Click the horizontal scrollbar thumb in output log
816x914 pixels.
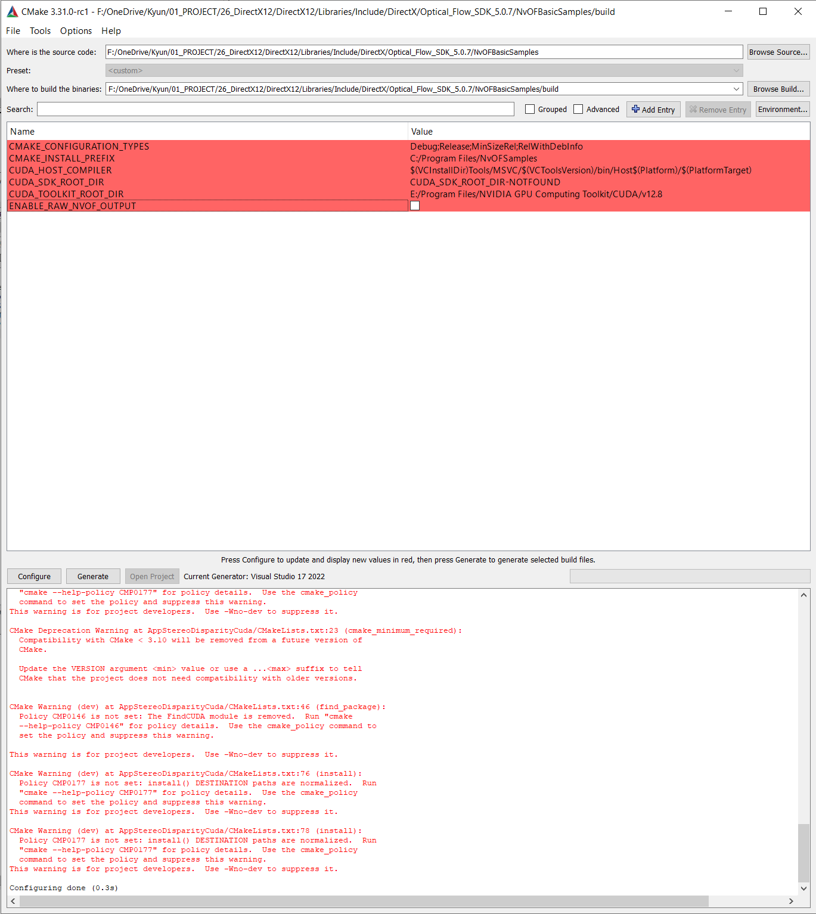364,901
